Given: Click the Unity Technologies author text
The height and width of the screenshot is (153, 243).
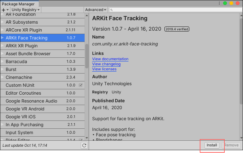Looking at the screenshot, I should [112, 84].
